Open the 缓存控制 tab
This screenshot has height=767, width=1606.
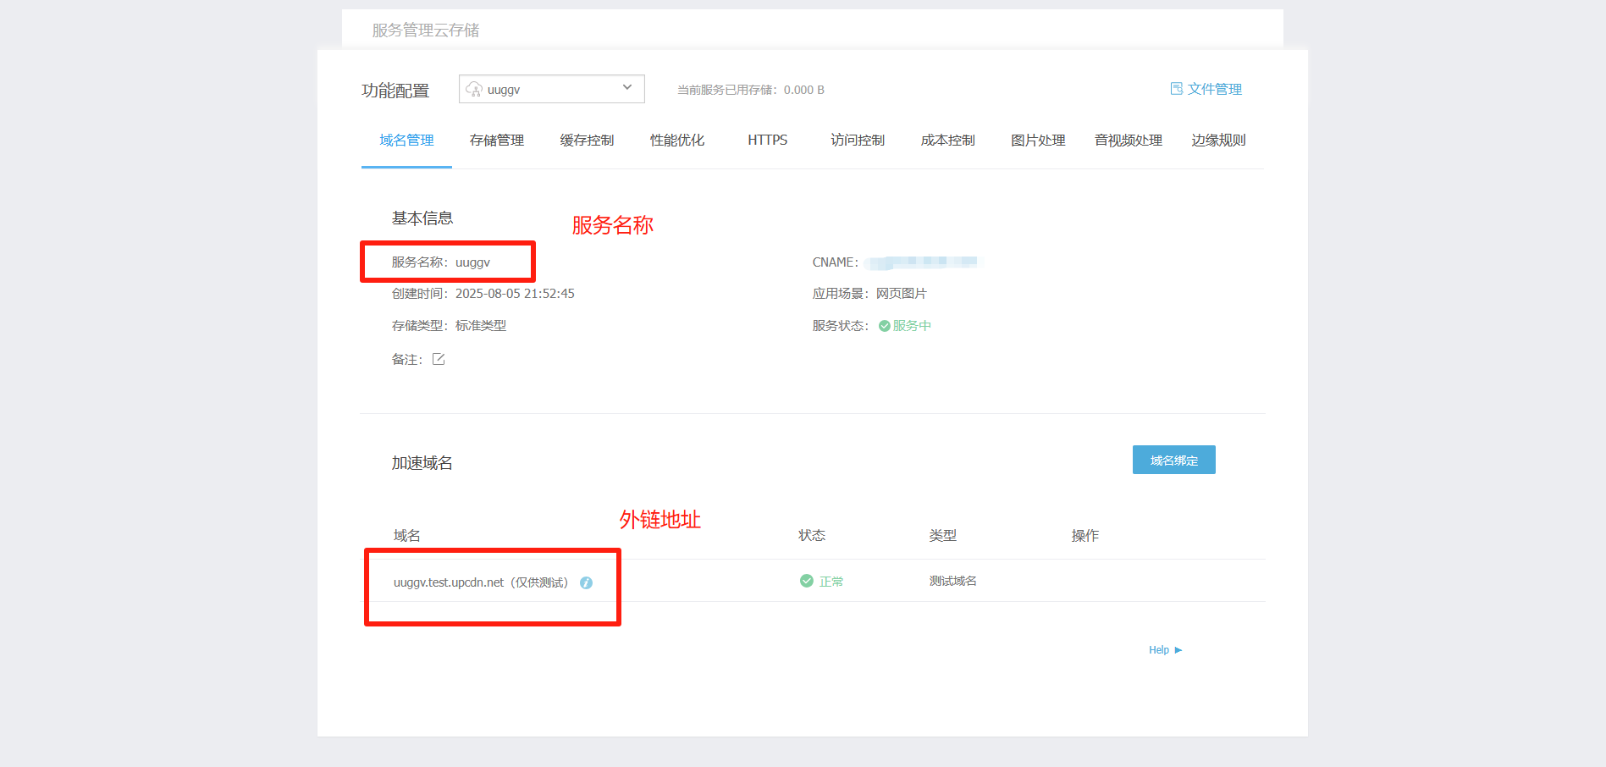(587, 141)
